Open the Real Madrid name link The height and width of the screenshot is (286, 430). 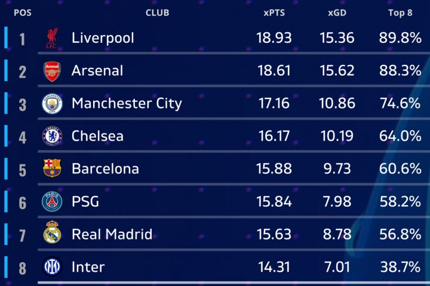pos(112,234)
